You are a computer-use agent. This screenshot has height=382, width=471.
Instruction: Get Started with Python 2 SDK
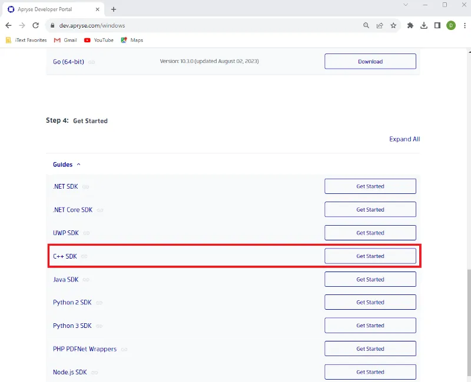370,302
